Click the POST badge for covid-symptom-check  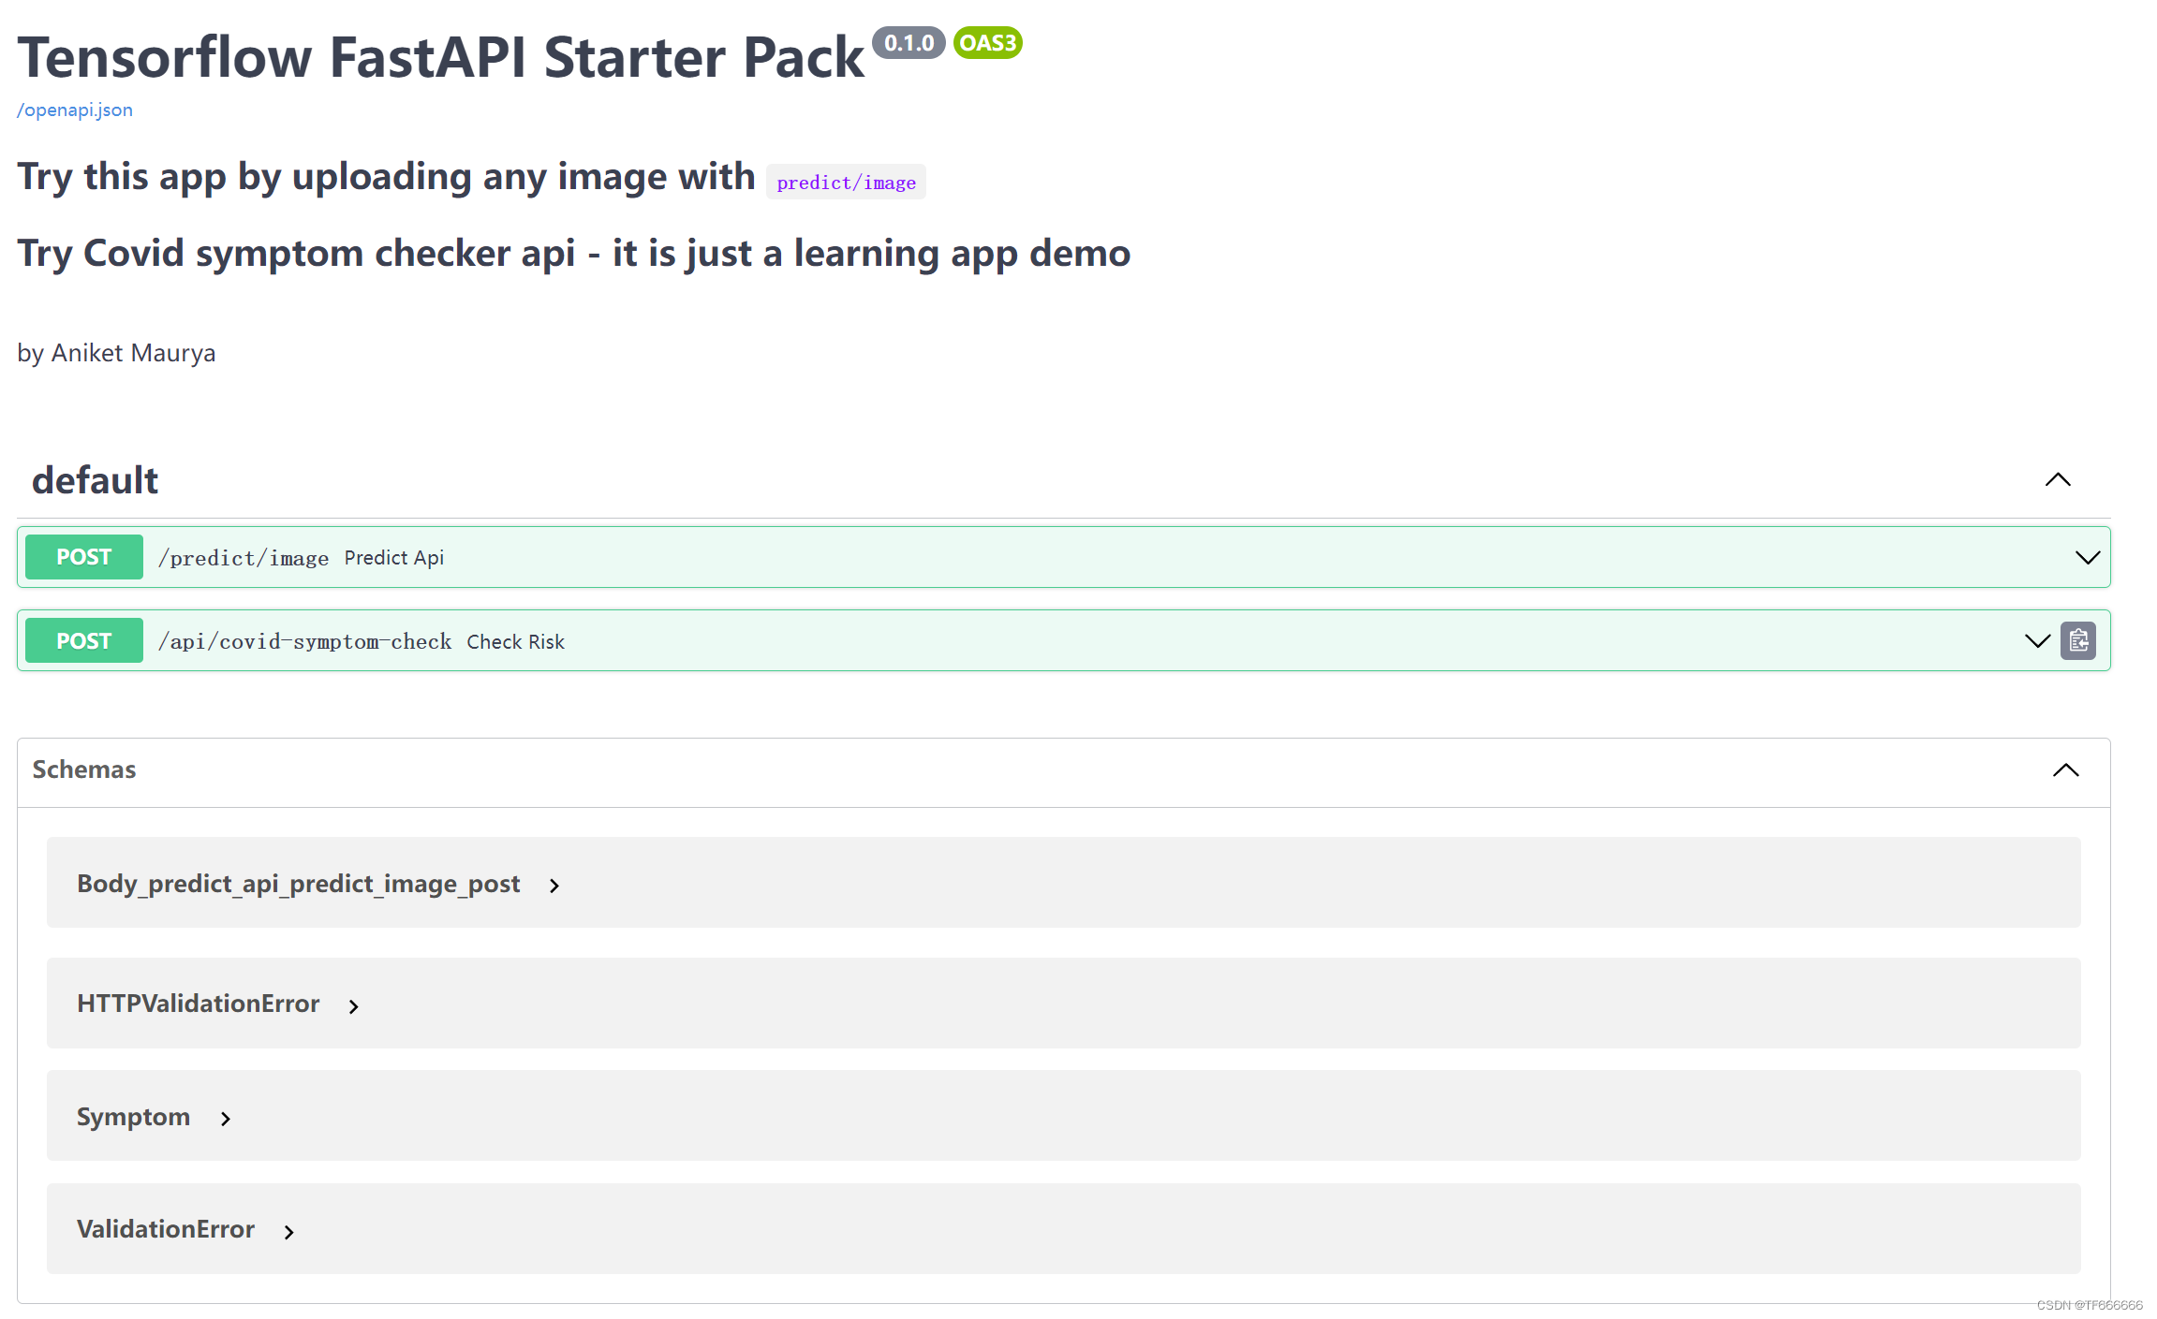tap(83, 641)
